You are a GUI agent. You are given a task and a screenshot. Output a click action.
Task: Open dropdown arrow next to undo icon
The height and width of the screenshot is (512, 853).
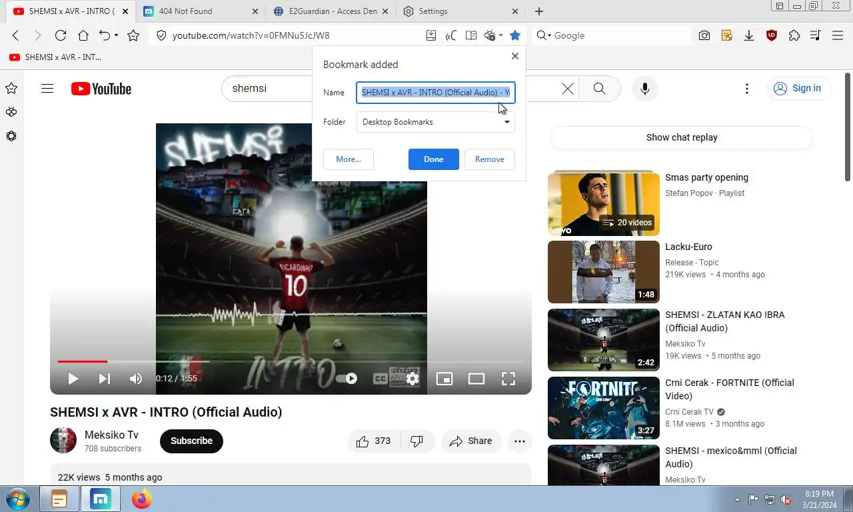tap(116, 36)
